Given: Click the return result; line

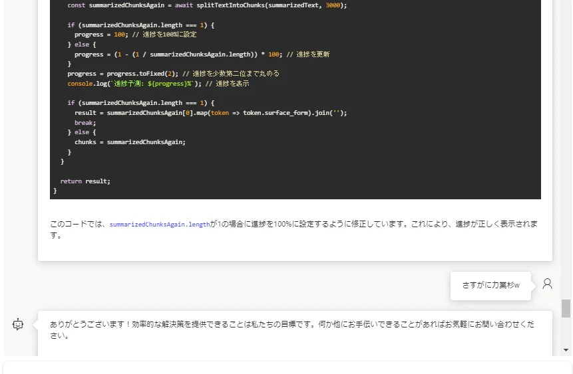Looking at the screenshot, I should pos(85,181).
